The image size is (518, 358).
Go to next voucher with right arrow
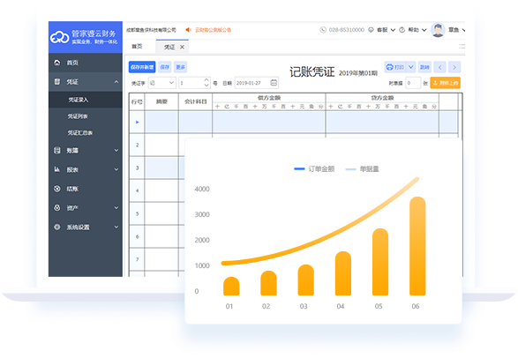click(454, 67)
